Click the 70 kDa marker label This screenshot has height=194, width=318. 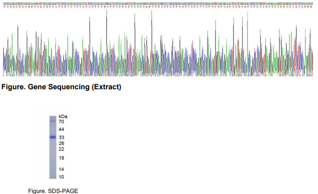click(x=61, y=122)
